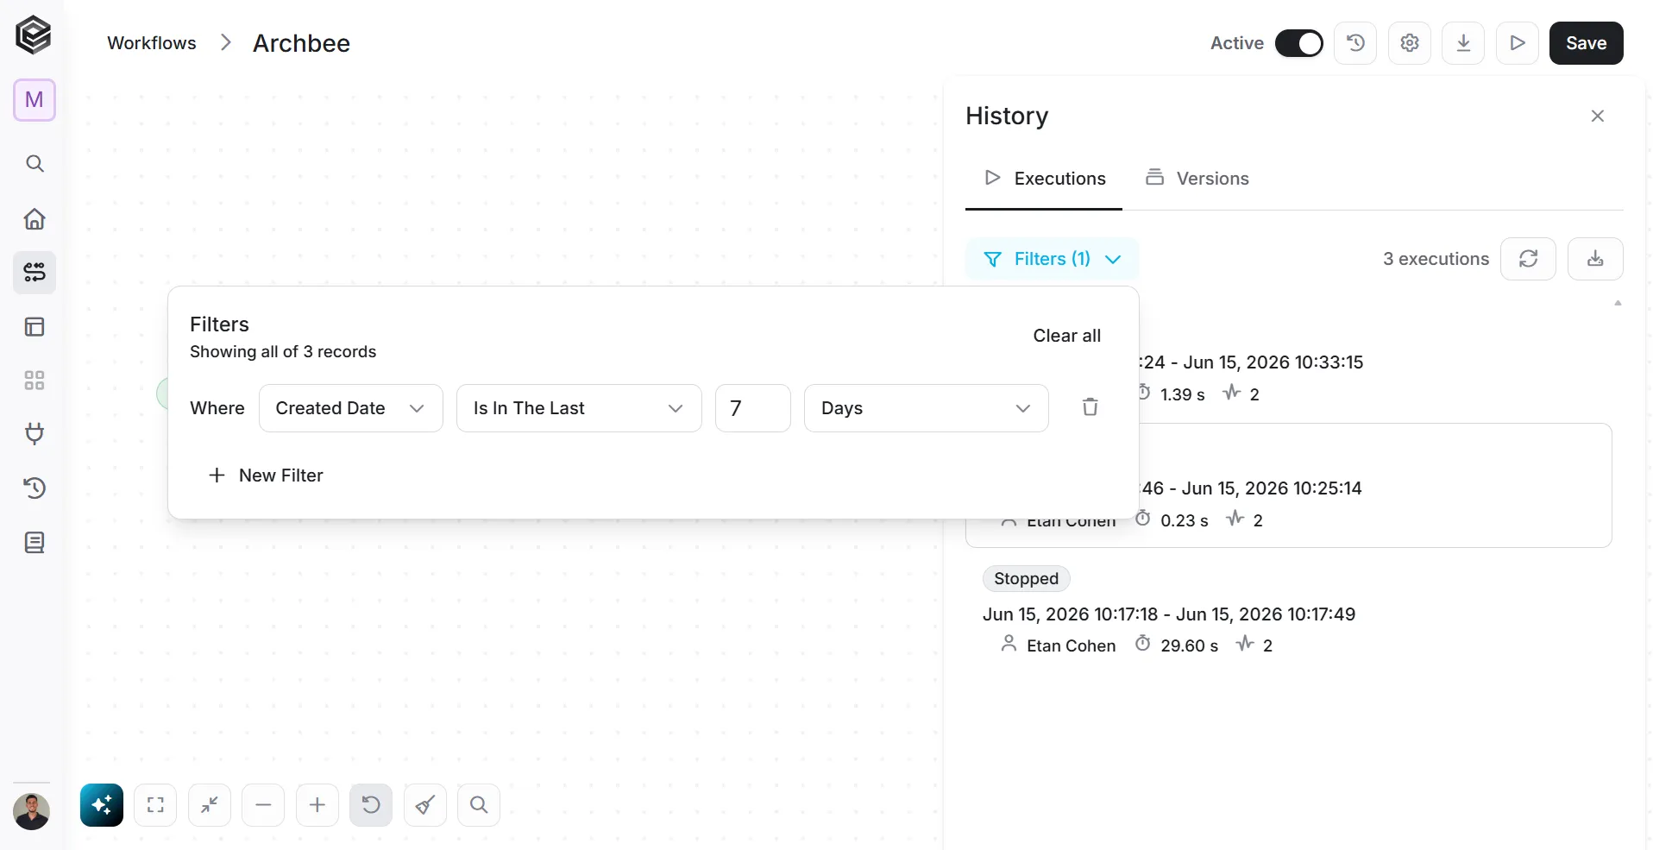
Task: Run the workflow with play button
Action: tap(1518, 43)
